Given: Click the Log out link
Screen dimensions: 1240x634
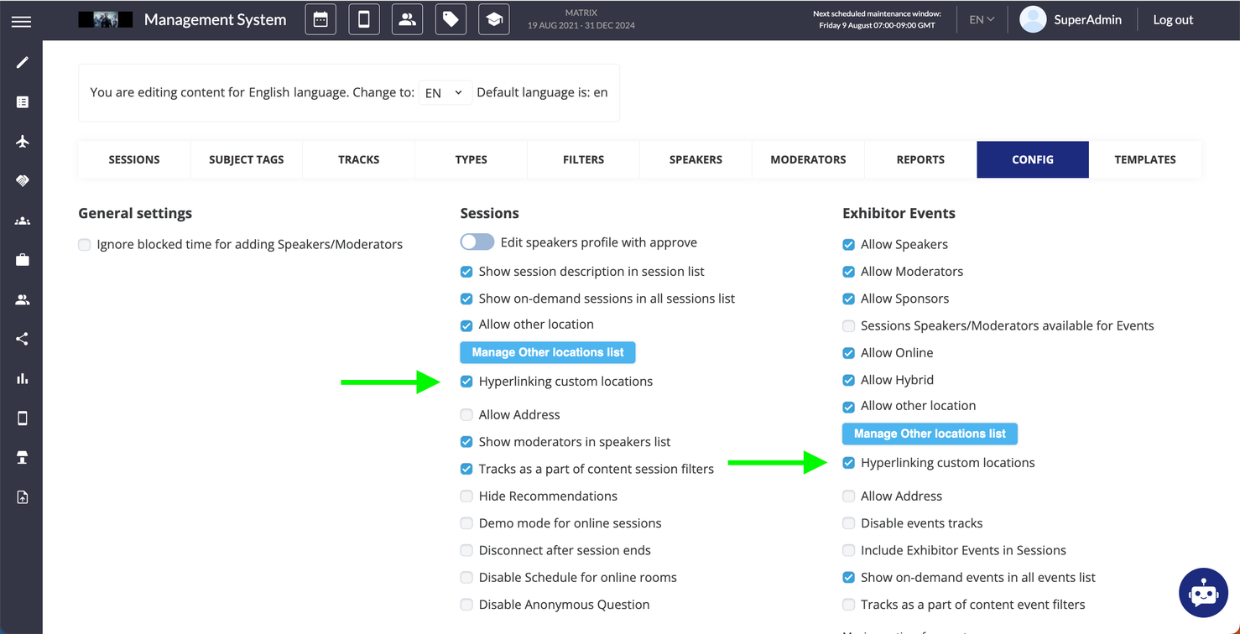Looking at the screenshot, I should pos(1173,20).
